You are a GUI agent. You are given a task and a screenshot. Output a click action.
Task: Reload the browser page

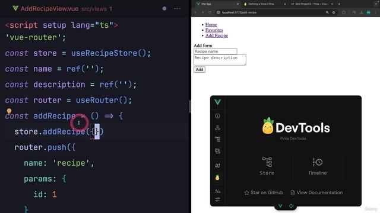click(210, 12)
